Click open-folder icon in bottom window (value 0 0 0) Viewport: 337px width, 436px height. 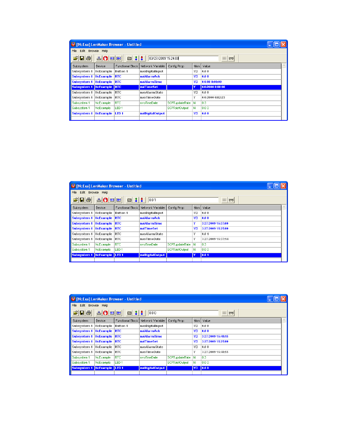(x=76, y=313)
